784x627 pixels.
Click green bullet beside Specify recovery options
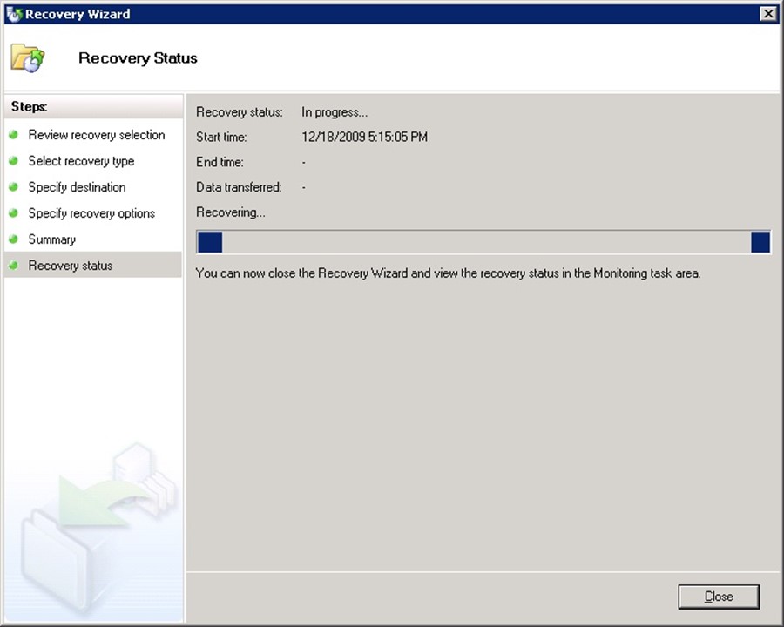[x=14, y=213]
